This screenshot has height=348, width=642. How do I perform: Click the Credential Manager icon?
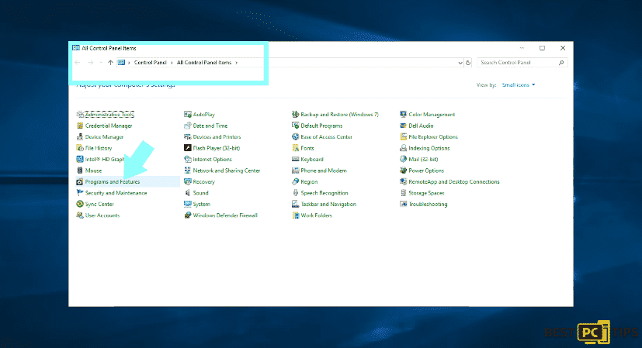click(x=80, y=126)
